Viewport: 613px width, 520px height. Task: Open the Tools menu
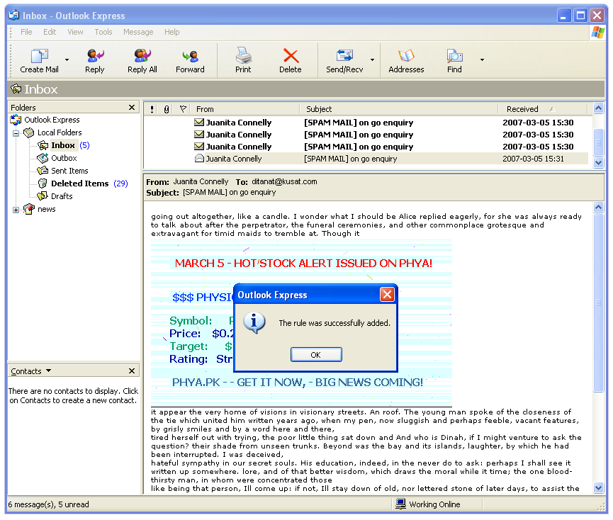click(x=103, y=32)
